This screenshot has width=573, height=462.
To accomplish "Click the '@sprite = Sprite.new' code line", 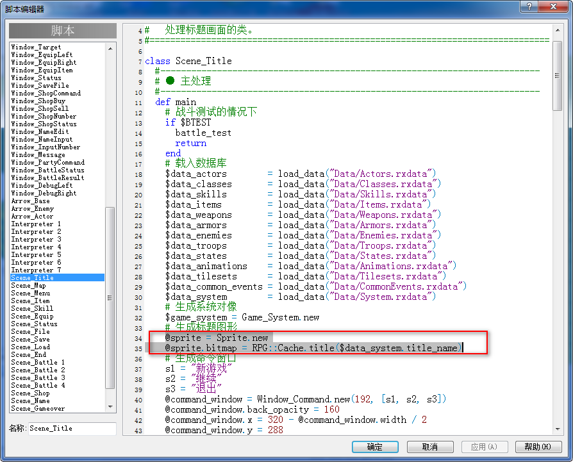I will (217, 338).
